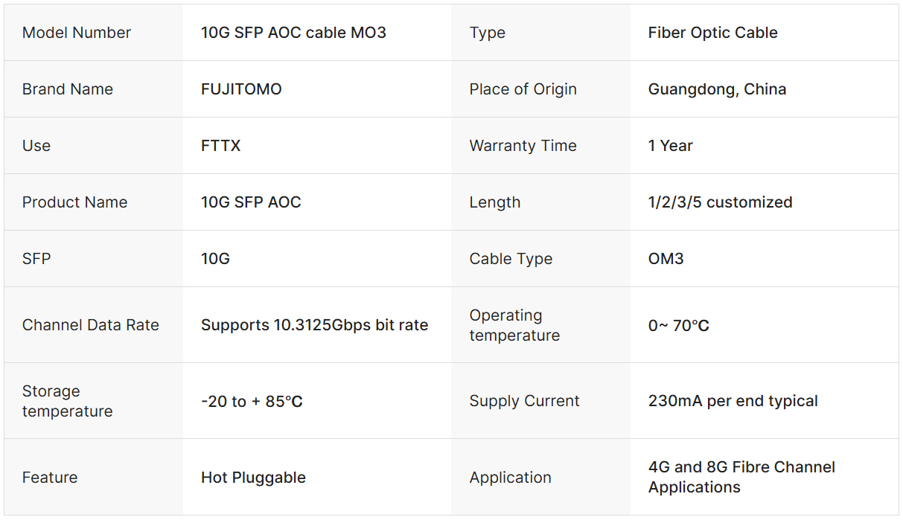Select the Supports 10.3125Gbps bit rate text

click(x=314, y=325)
